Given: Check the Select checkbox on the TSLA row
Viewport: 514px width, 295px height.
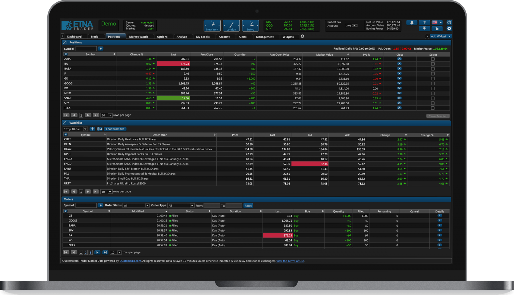Looking at the screenshot, I should pyautogui.click(x=433, y=108).
